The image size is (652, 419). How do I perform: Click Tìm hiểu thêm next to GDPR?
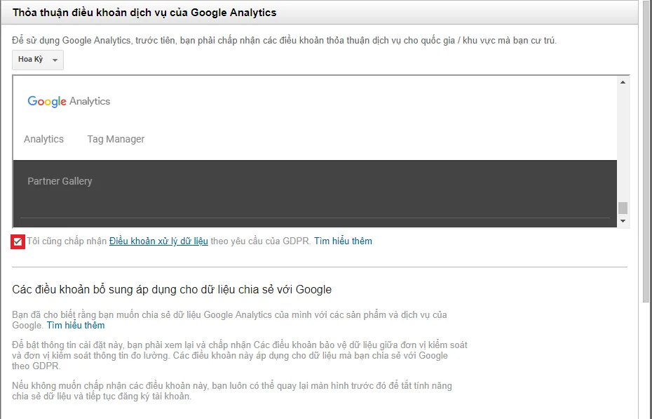click(343, 241)
